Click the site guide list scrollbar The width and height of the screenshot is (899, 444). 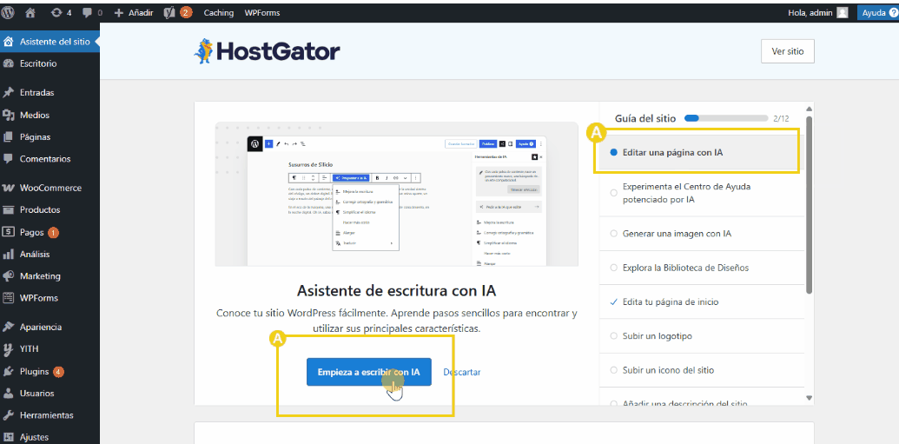(810, 207)
